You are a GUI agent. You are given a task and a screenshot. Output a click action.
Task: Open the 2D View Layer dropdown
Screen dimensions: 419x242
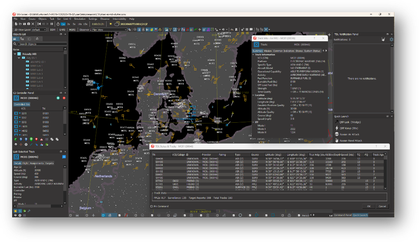[x=39, y=30]
